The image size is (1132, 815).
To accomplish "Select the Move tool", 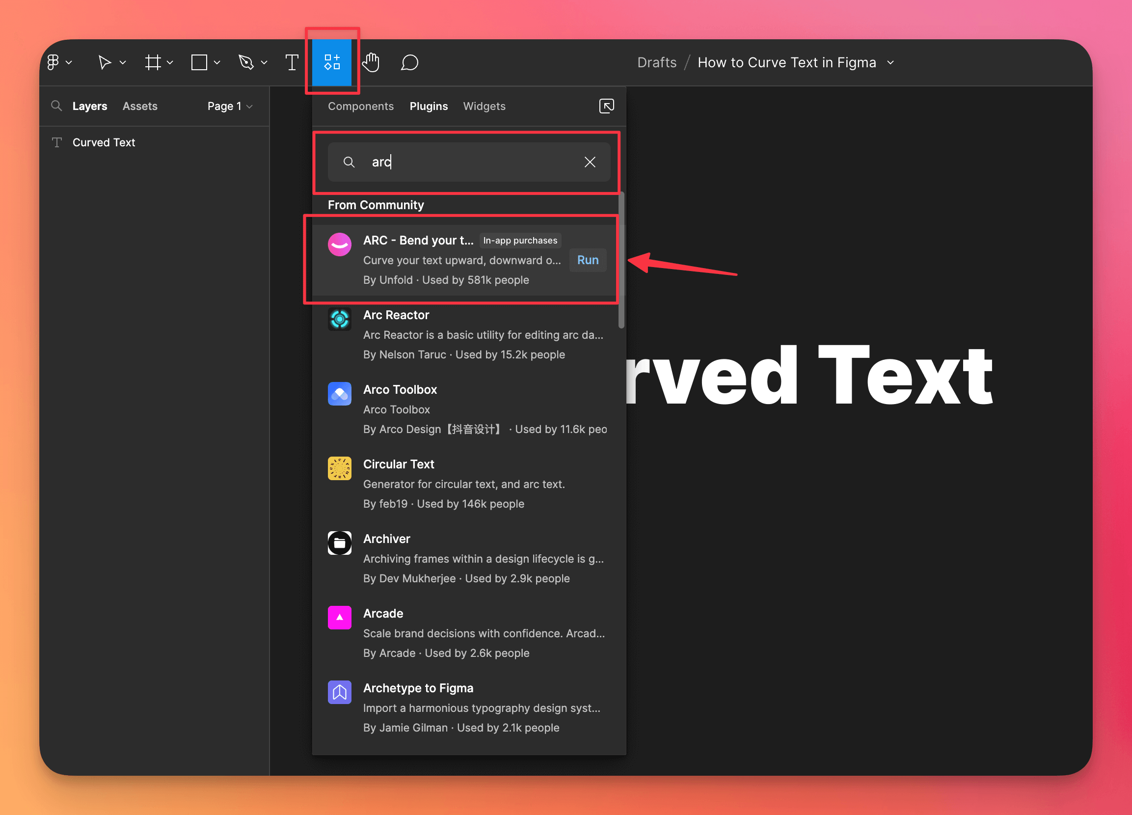I will (106, 62).
